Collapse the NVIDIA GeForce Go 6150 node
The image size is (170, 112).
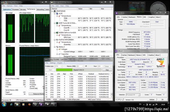55,33
